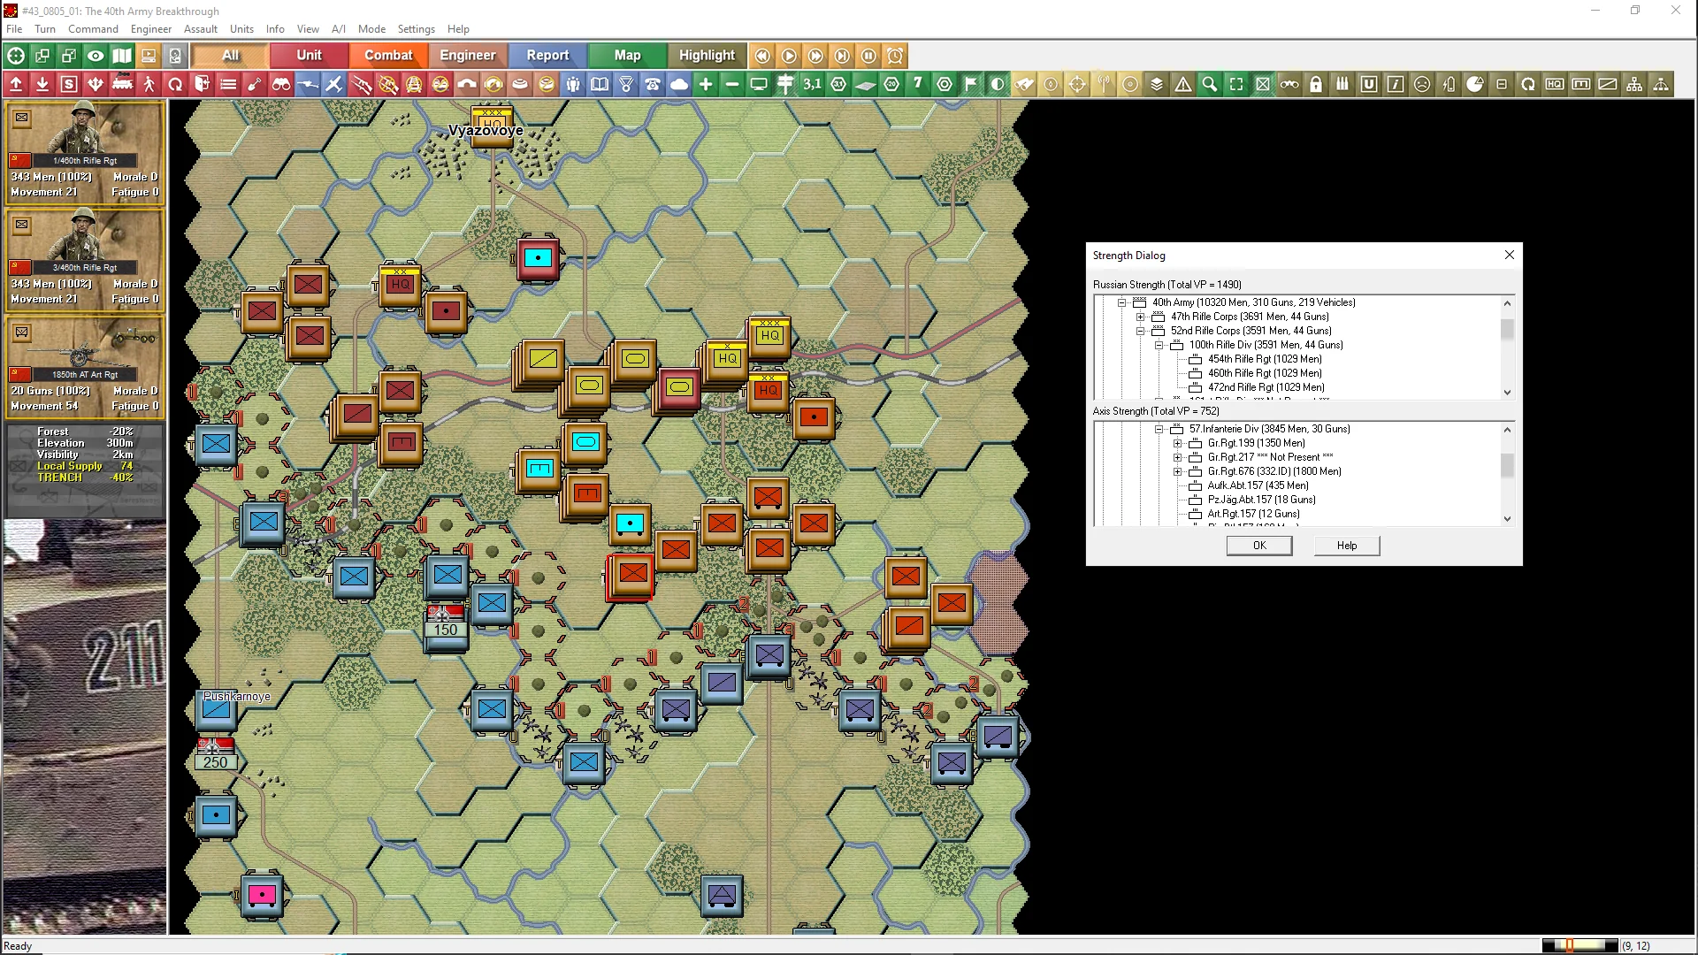Expand the 47th Rifle Corps node

click(x=1140, y=317)
